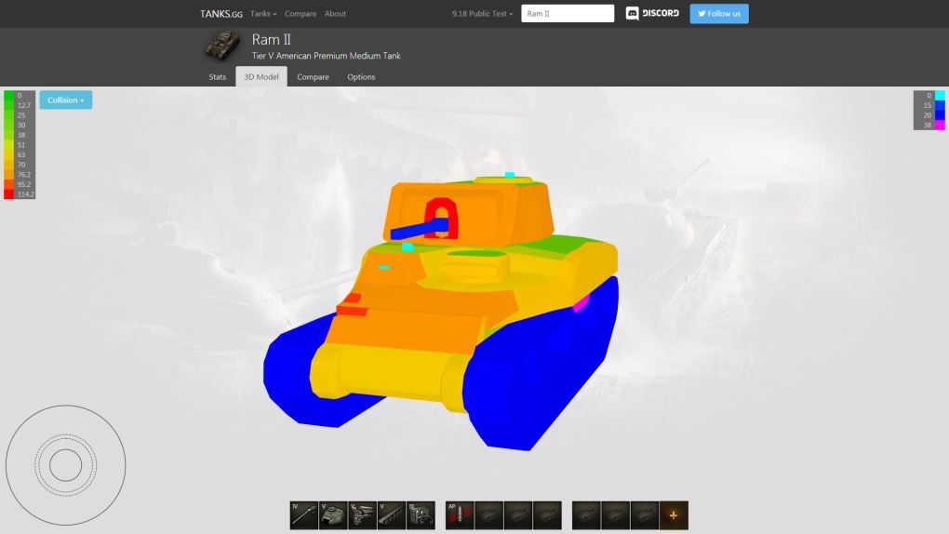
Task: Click the red 114.2 armor legend swatch
Action: coord(8,194)
